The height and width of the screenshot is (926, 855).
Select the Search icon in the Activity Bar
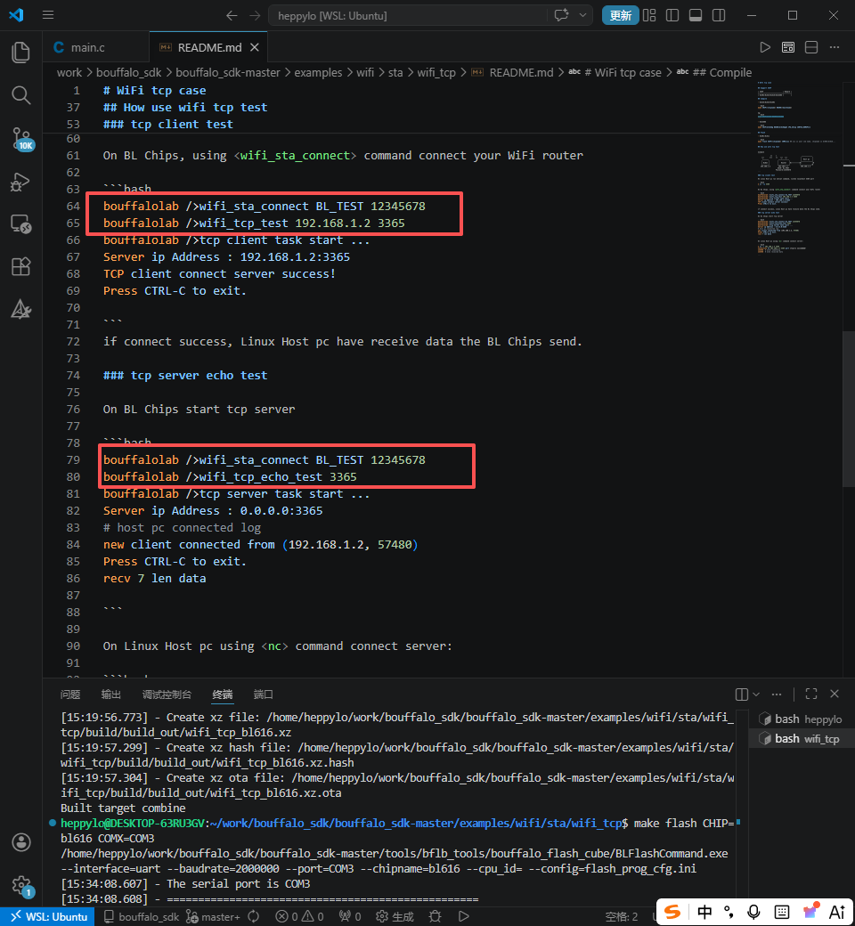click(x=20, y=95)
